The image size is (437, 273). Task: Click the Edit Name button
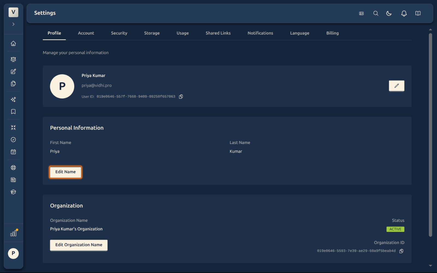[x=66, y=172]
